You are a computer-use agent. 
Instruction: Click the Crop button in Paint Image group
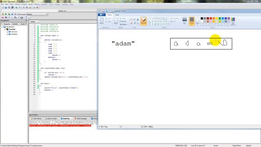tap(122, 18)
